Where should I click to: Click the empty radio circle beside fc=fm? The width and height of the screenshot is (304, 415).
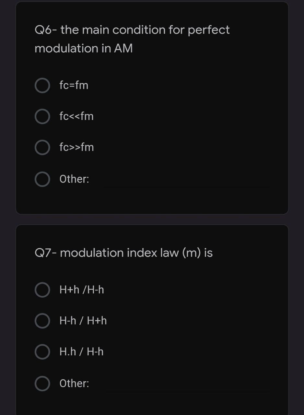(42, 85)
